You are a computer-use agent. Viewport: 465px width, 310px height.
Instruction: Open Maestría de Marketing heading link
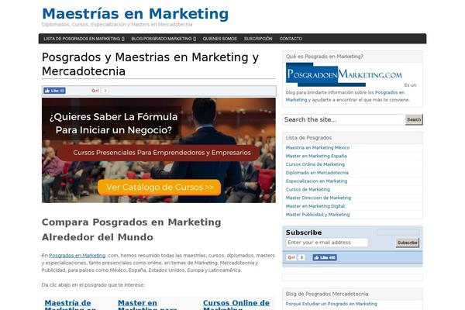(71, 305)
